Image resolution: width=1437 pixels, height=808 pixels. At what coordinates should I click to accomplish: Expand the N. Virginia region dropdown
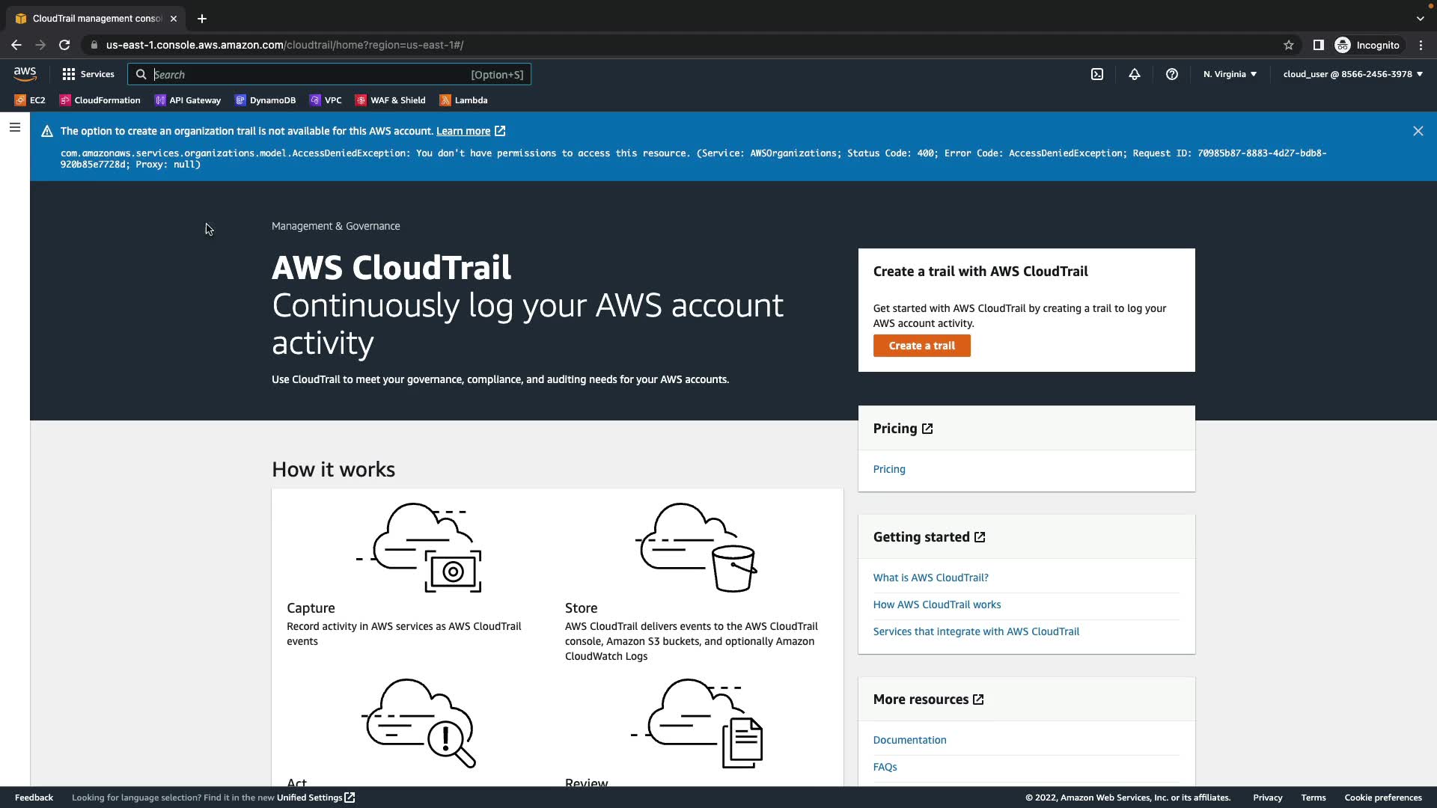(x=1230, y=74)
